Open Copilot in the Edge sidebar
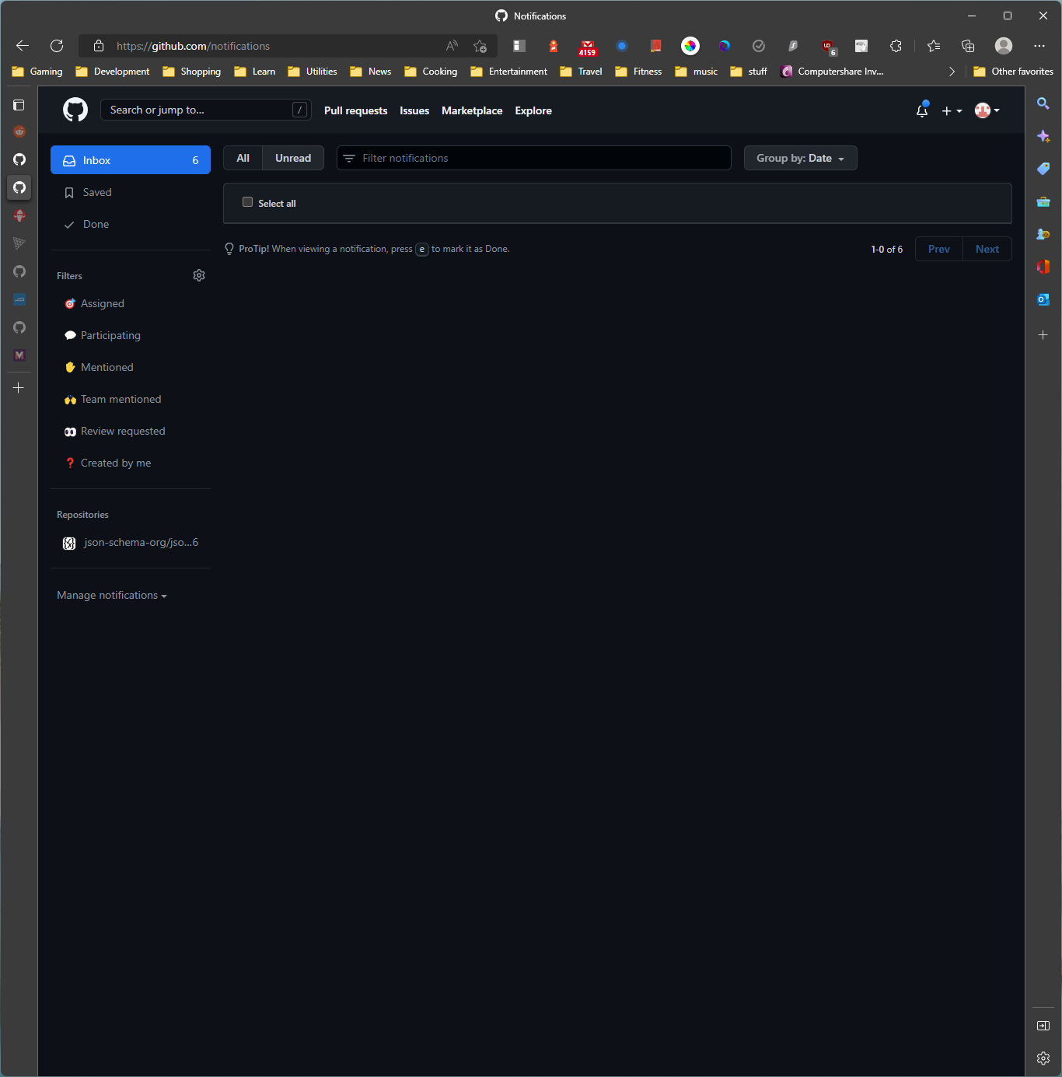This screenshot has height=1077, width=1062. (x=1043, y=136)
